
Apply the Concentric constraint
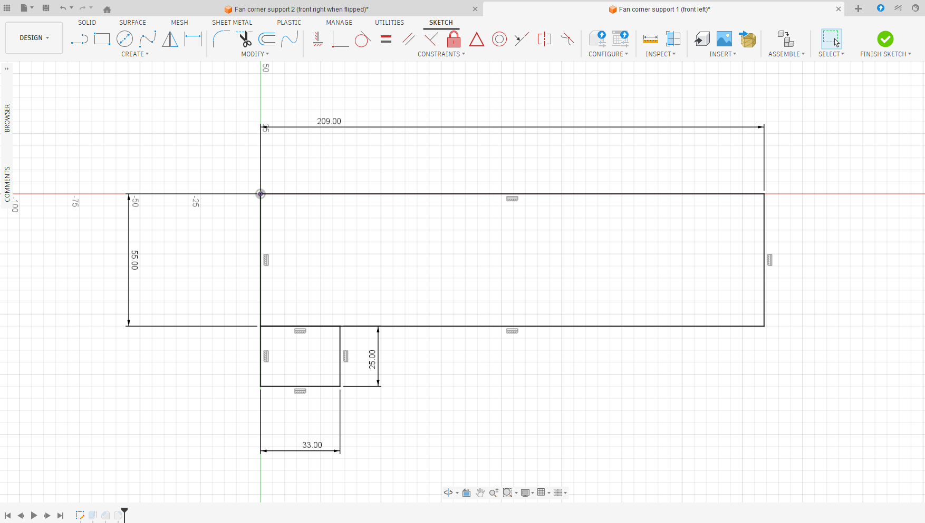pyautogui.click(x=499, y=39)
